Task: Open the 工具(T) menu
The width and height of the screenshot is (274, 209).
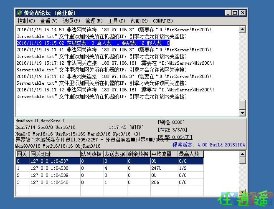Action: coord(117,21)
